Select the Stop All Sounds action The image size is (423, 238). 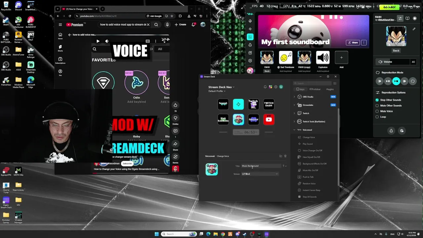click(309, 197)
